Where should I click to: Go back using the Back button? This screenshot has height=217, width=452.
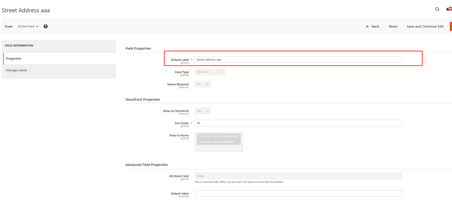click(x=373, y=26)
